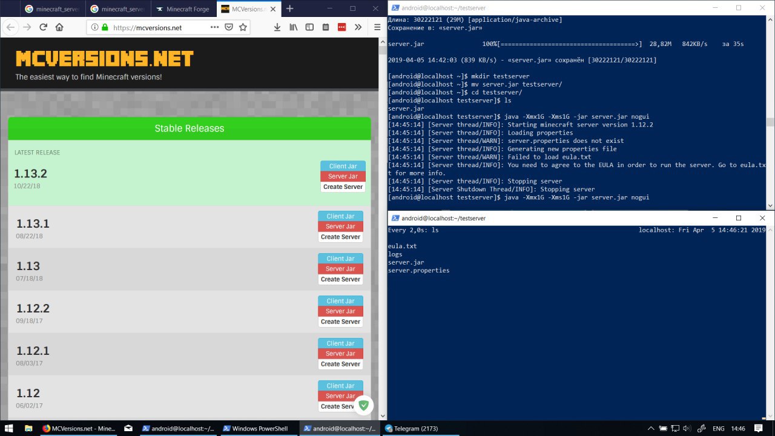
Task: Open the Firefox library icon
Action: coord(294,27)
